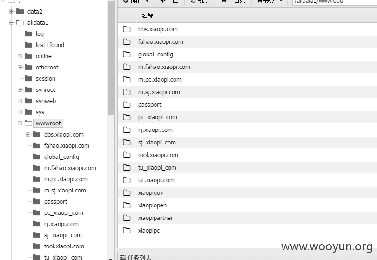Select m.fahao.xiaopi.com label in the tree

tap(70, 168)
